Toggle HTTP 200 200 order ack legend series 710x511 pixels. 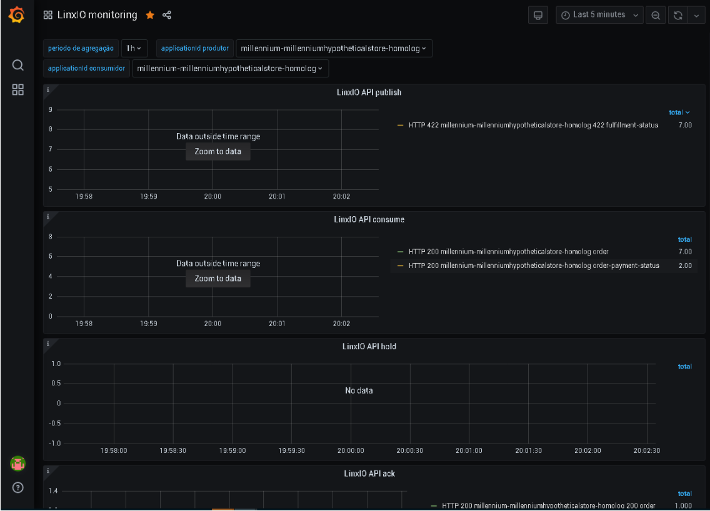(548, 505)
